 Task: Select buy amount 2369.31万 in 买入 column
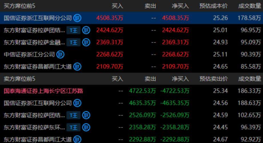[110, 42]
